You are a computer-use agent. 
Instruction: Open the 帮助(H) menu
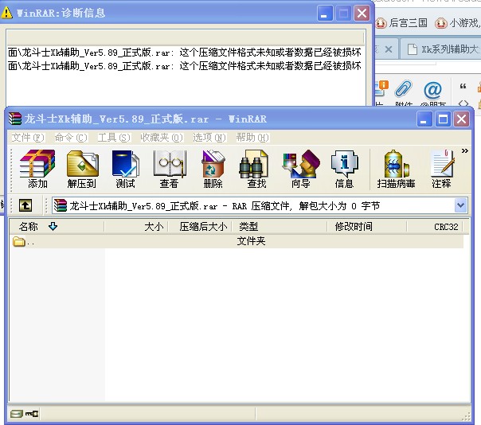[x=252, y=138]
